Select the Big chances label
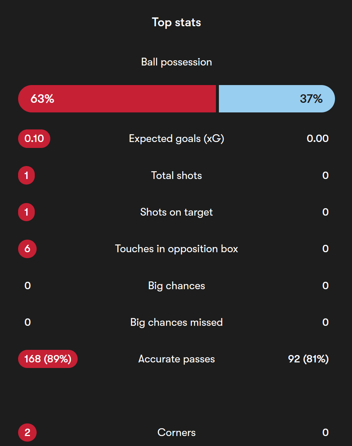The width and height of the screenshot is (352, 446). (176, 285)
